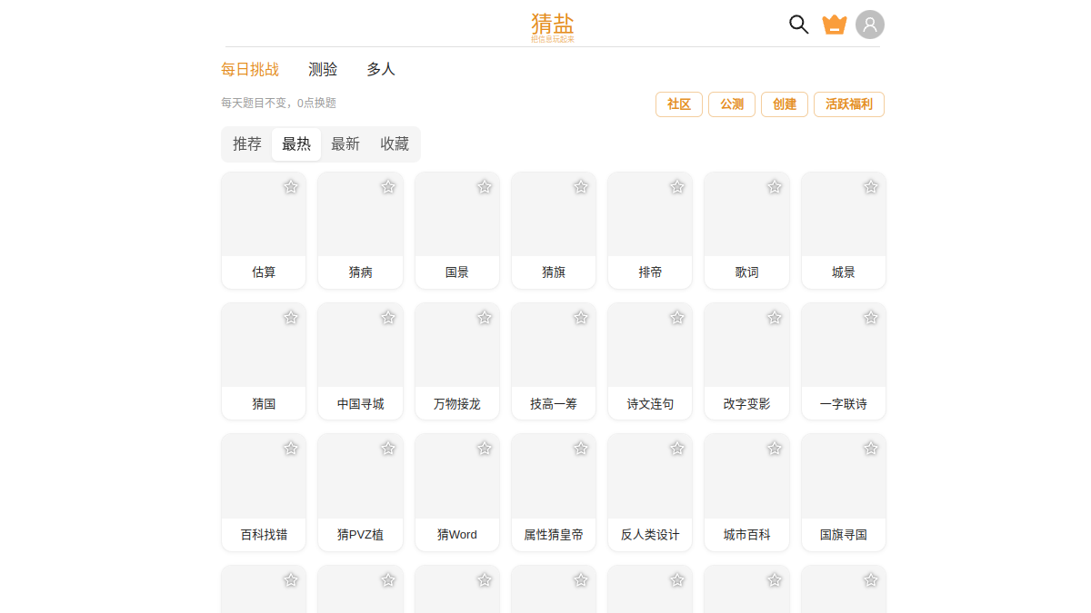Select the 推荐 filter tab
The height and width of the screenshot is (613, 1091).
point(247,144)
